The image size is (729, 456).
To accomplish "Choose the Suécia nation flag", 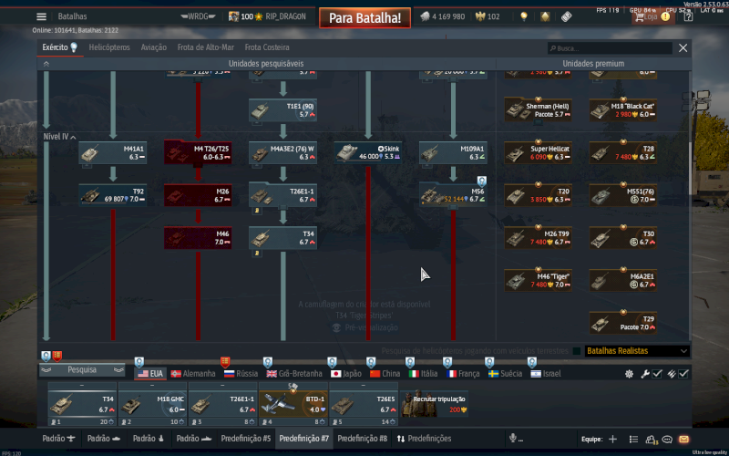I will click(505, 374).
